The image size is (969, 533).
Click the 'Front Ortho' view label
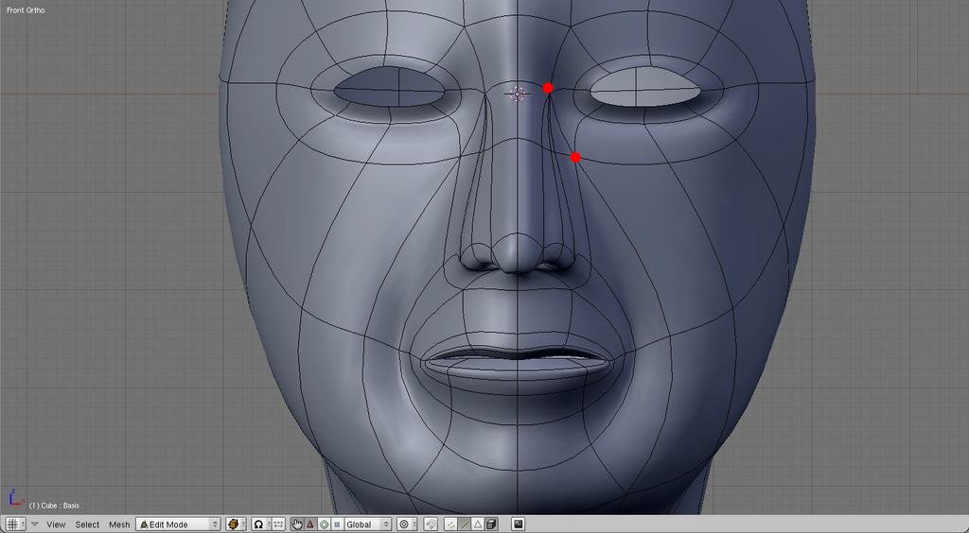click(26, 9)
